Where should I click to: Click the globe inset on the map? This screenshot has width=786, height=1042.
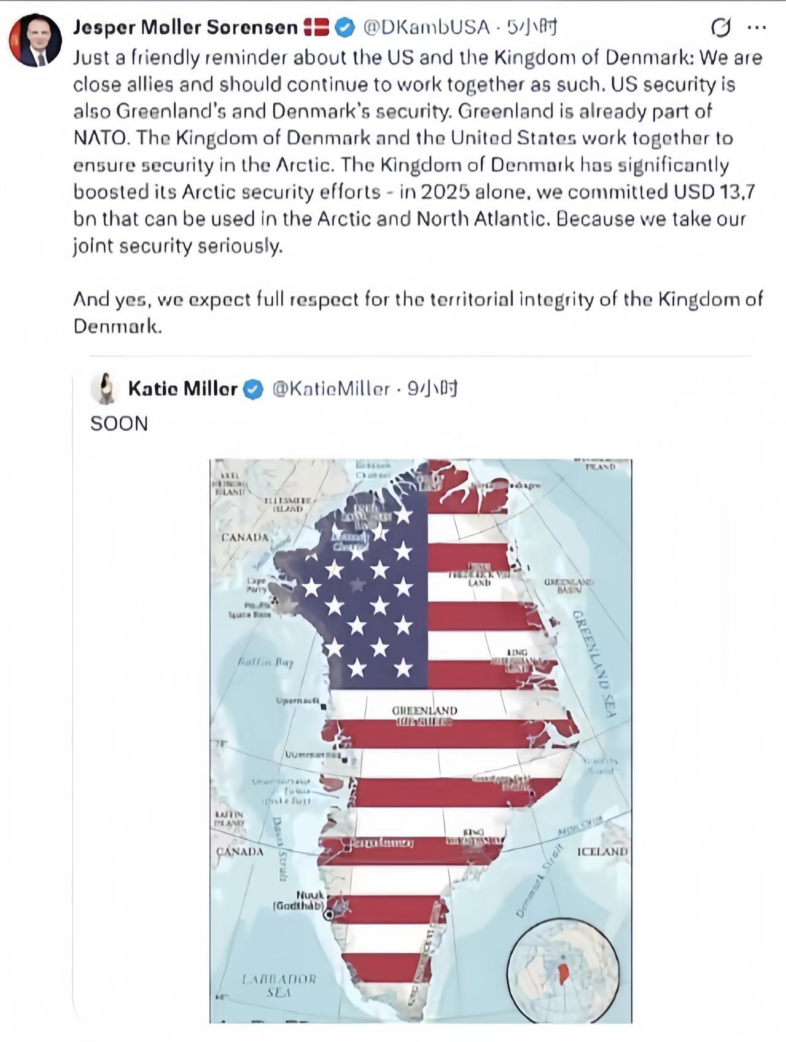click(562, 971)
